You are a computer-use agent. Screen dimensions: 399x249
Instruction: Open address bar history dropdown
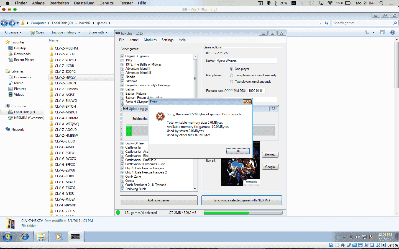click(320, 23)
